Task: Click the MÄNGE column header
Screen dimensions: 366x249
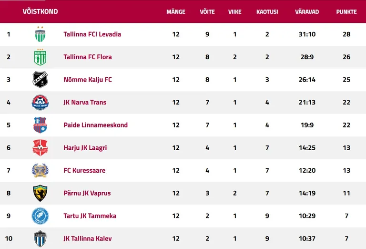Action: point(176,11)
